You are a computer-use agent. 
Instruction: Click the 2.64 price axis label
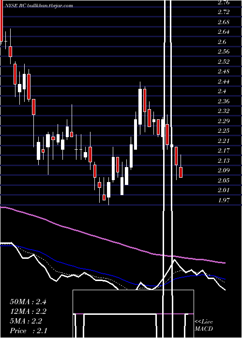(224, 32)
